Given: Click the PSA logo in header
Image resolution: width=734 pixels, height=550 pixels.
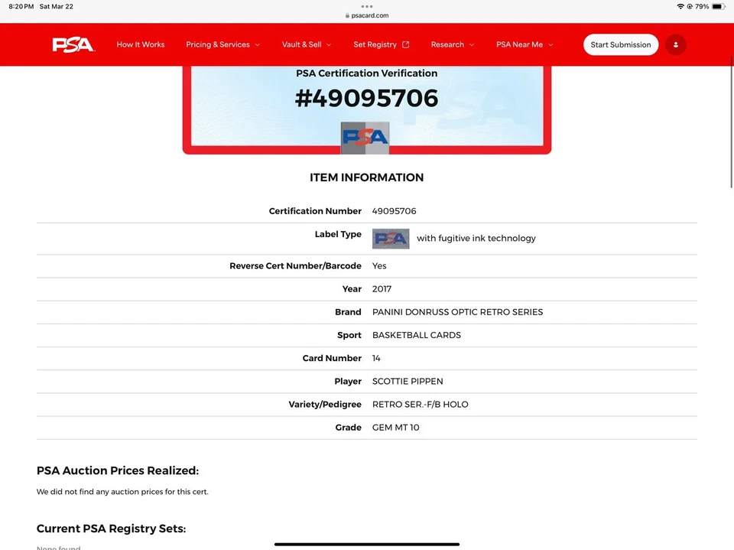Looking at the screenshot, I should (x=73, y=44).
